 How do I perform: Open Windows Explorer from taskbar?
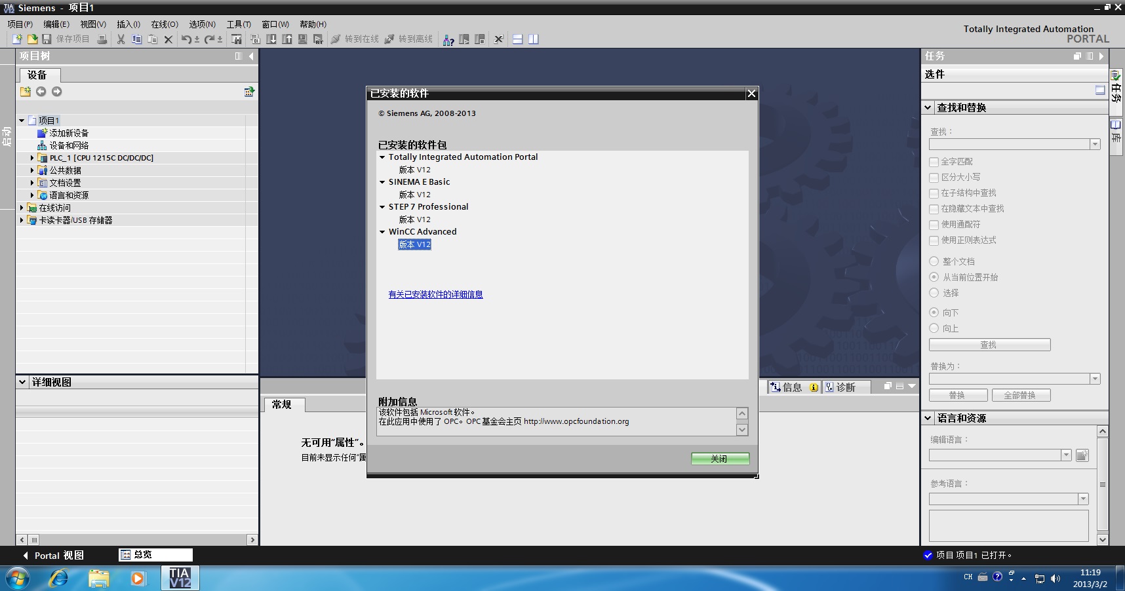(99, 579)
